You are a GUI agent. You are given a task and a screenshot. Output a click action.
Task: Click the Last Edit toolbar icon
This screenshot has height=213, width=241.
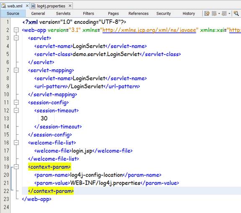tap(207, 13)
